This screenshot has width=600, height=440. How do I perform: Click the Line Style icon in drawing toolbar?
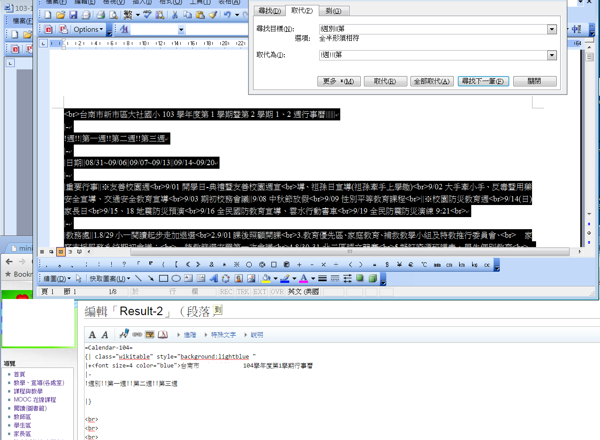pyautogui.click(x=322, y=278)
